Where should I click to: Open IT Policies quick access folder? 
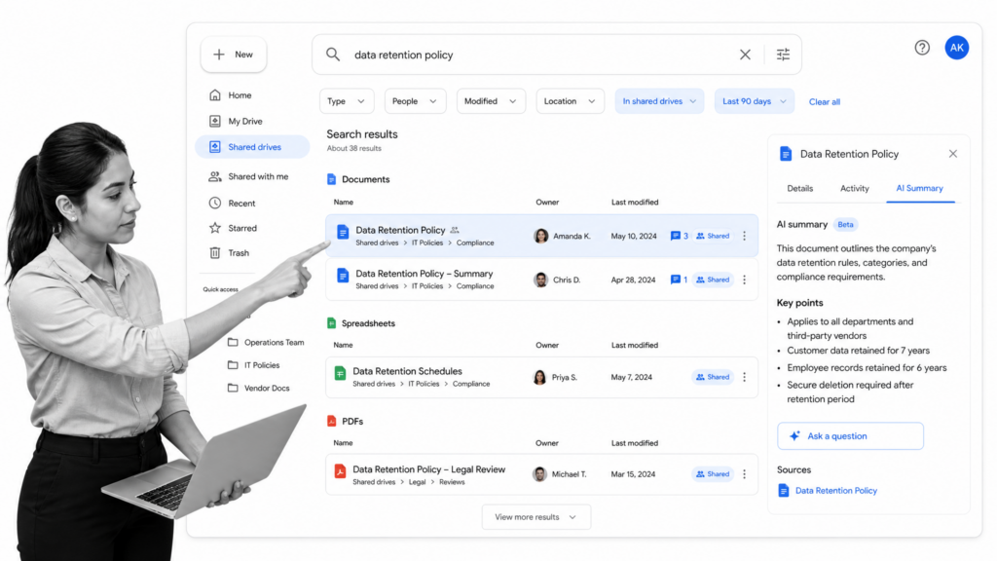coord(254,365)
